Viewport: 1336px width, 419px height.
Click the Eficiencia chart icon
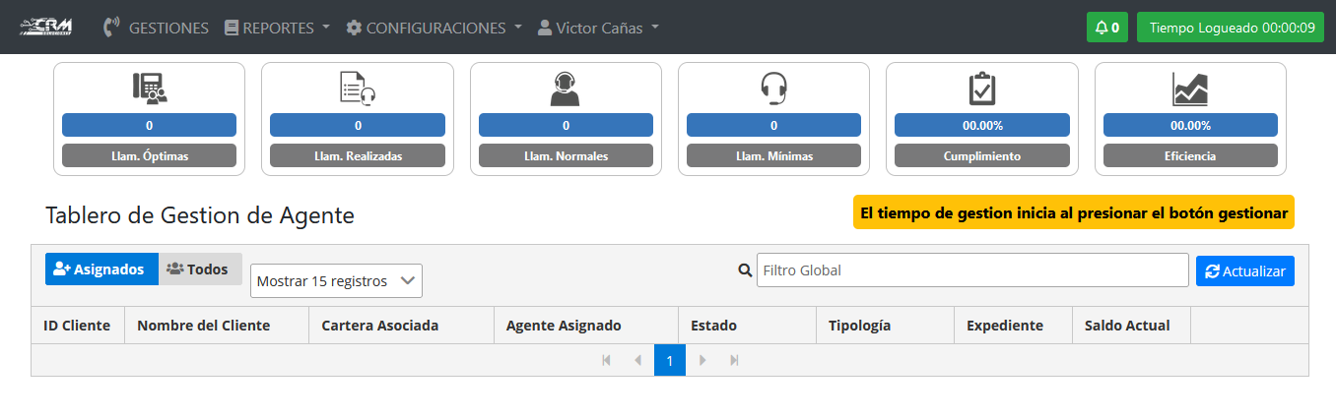click(1190, 89)
